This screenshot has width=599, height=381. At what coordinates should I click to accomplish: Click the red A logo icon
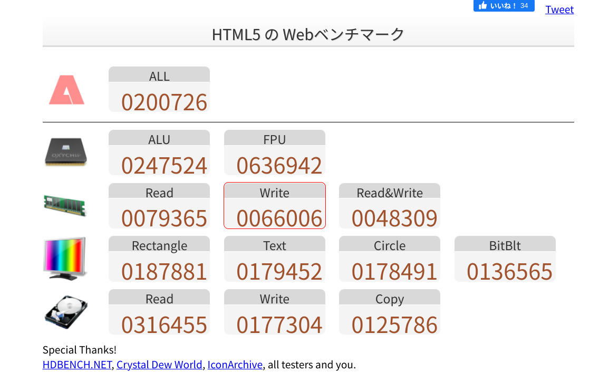(x=66, y=90)
